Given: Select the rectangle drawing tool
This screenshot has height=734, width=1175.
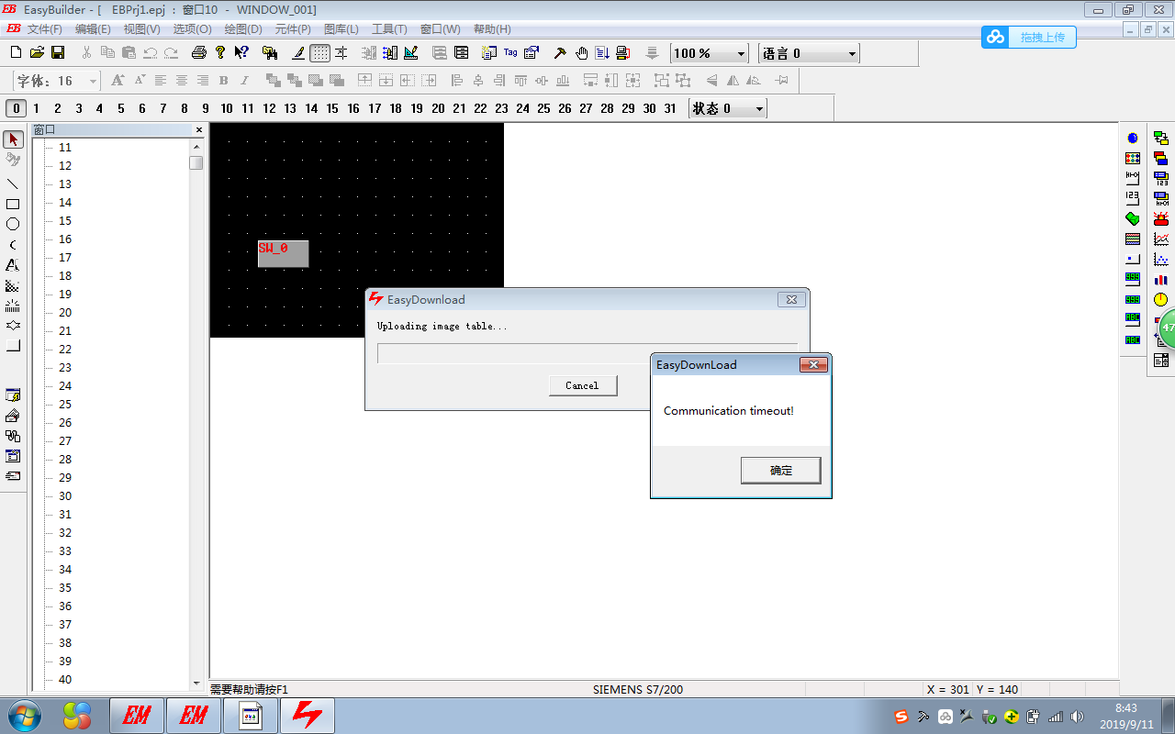Looking at the screenshot, I should point(13,205).
